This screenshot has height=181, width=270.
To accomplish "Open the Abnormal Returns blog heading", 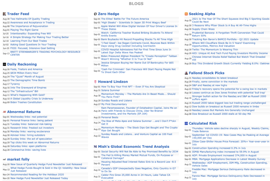I will [x=24, y=112].
